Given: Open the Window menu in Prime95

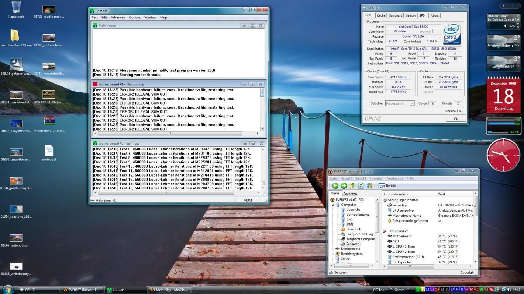Looking at the screenshot, I should (x=150, y=17).
